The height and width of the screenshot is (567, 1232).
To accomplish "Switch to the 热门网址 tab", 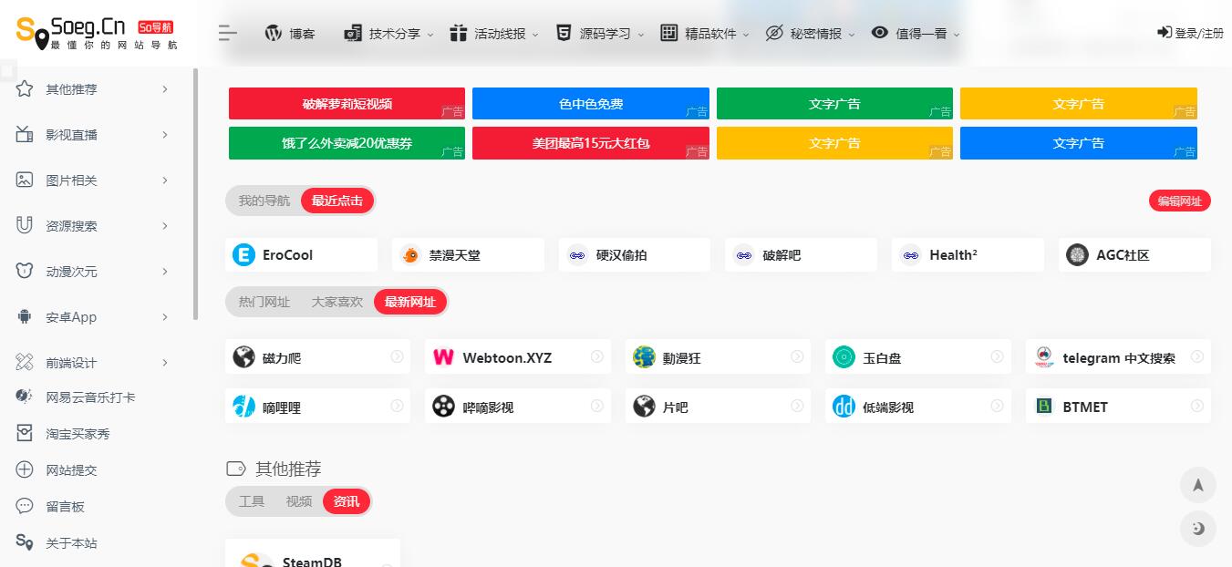I will pyautogui.click(x=264, y=302).
